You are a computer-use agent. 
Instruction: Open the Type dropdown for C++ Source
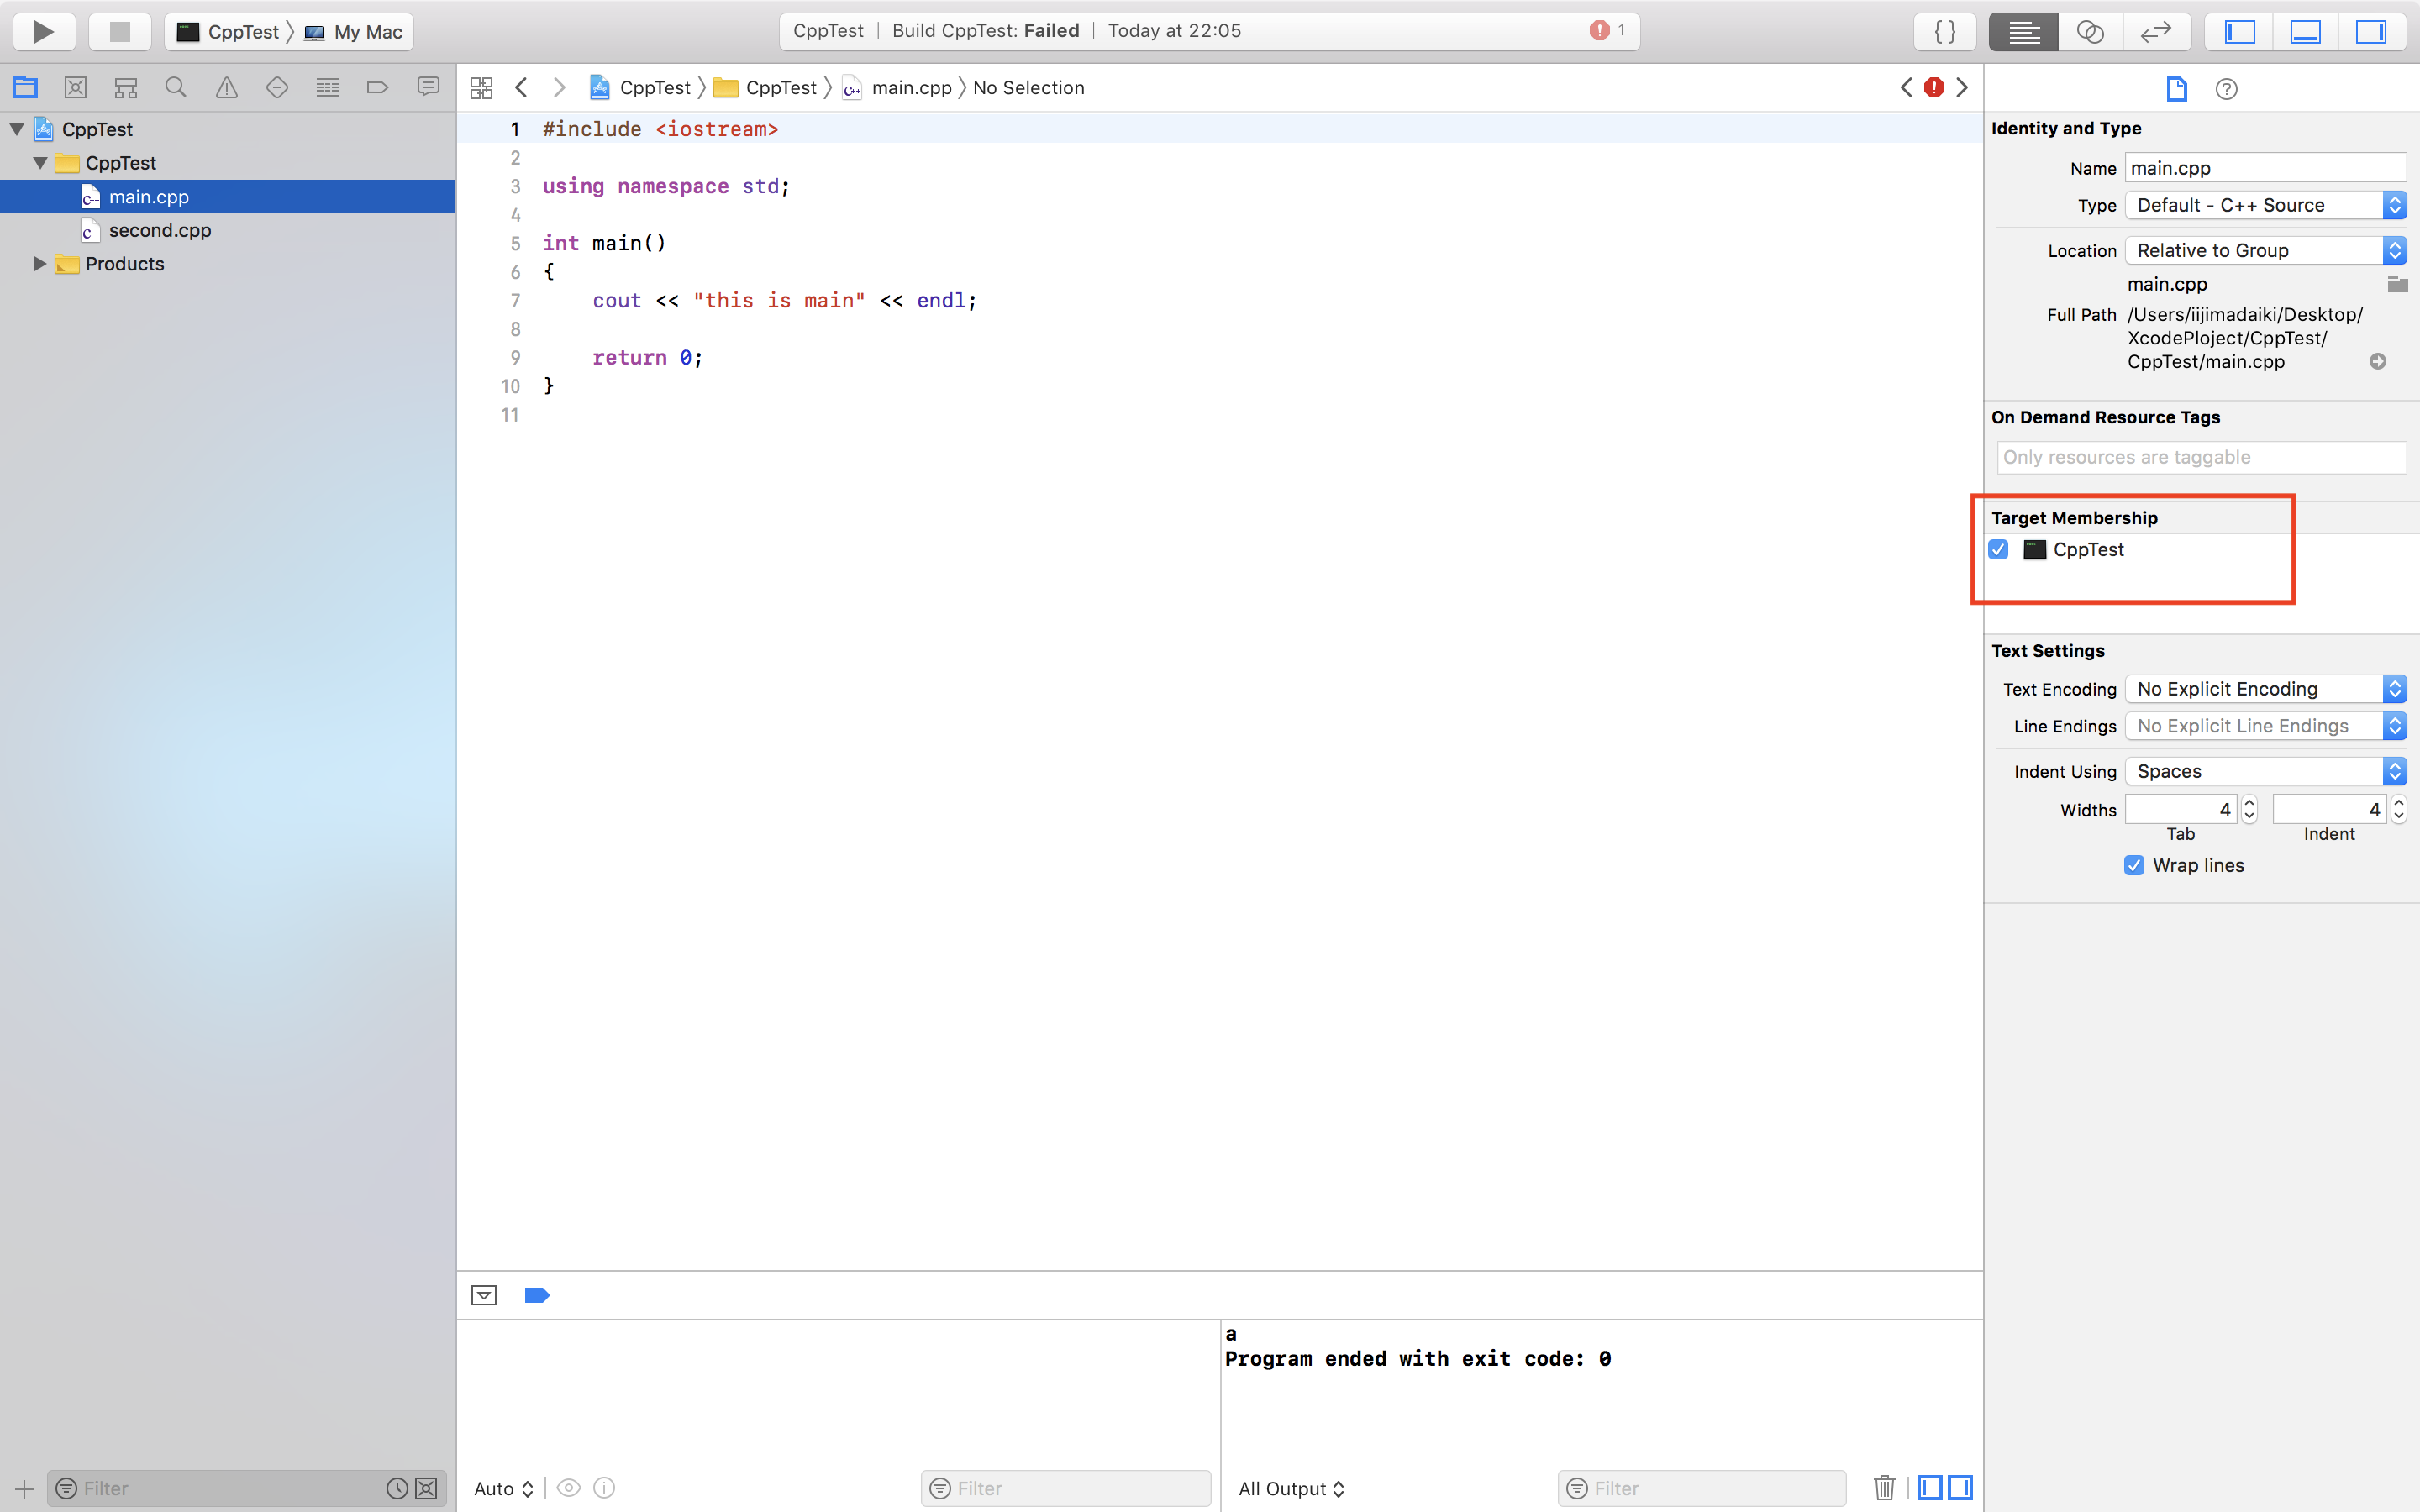[2265, 205]
